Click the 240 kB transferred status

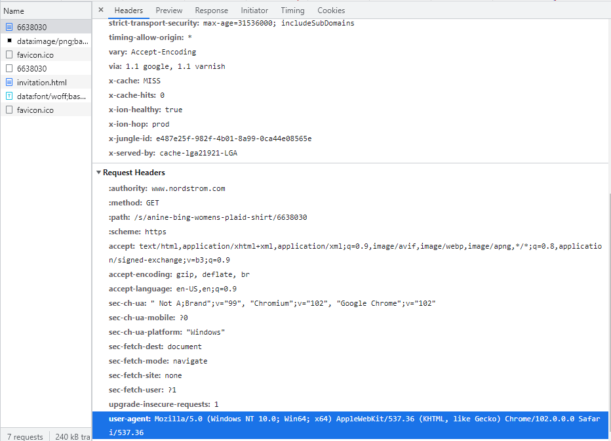(x=73, y=436)
